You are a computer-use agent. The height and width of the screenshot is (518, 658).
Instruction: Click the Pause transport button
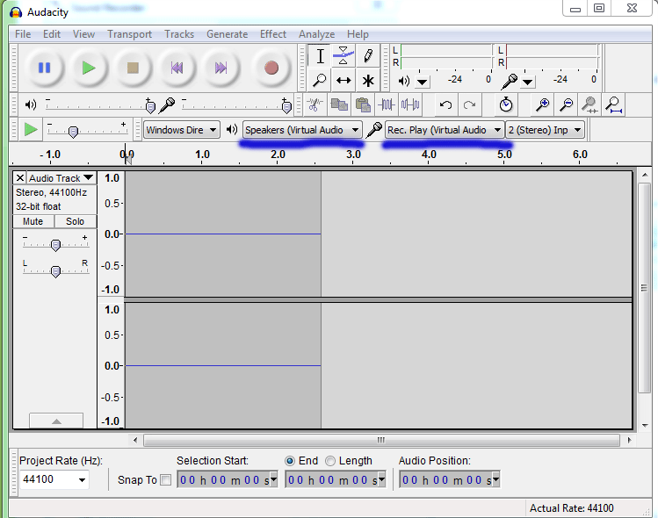pos(44,68)
